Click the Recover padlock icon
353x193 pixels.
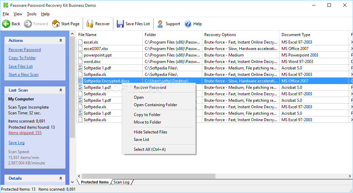(90, 23)
